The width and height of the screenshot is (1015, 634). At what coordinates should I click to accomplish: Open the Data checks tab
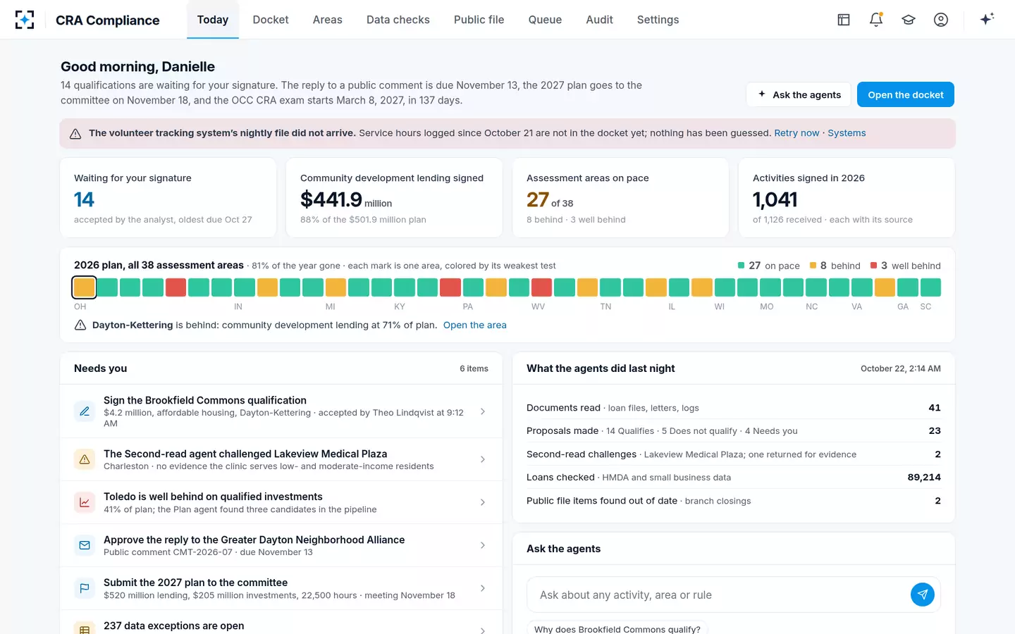click(x=398, y=20)
